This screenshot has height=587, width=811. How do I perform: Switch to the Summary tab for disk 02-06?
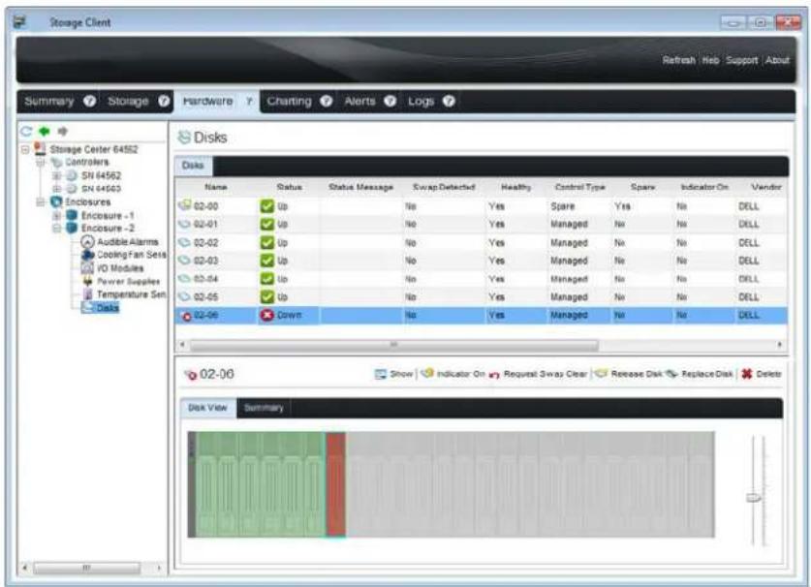pos(264,408)
